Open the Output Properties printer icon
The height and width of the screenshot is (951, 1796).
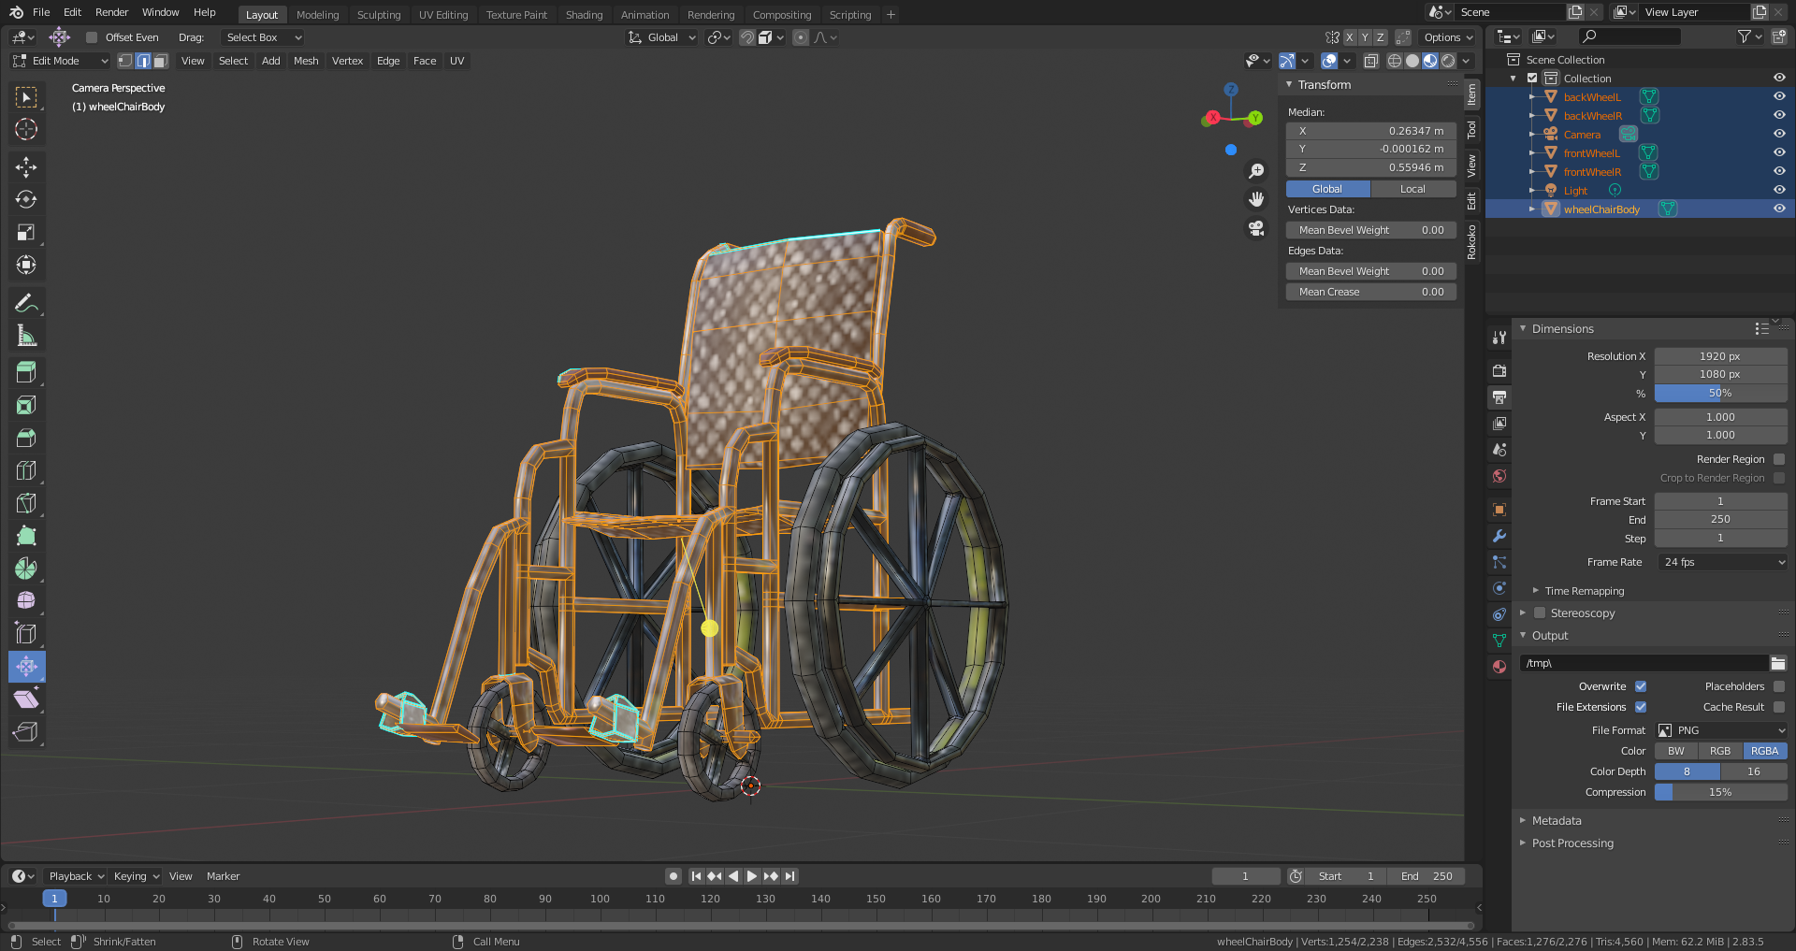[x=1499, y=396]
